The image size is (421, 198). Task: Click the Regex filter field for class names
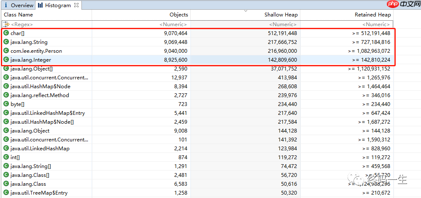tap(46, 24)
